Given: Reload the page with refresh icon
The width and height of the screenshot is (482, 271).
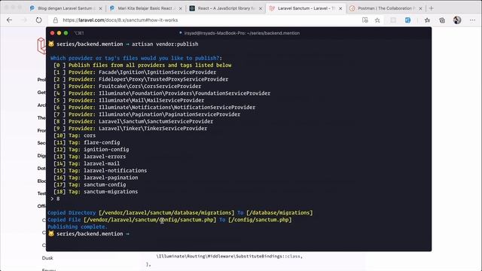Looking at the screenshot, I should pyautogui.click(x=38, y=20).
